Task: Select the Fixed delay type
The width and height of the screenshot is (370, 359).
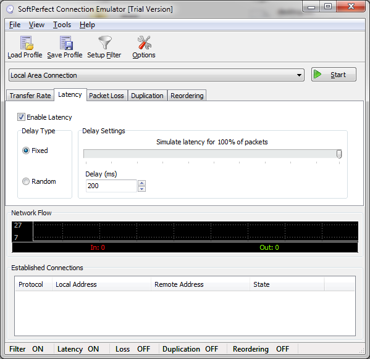Action: point(26,151)
